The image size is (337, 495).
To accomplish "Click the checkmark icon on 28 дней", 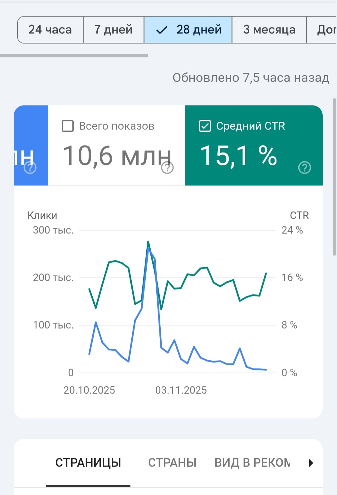I will pos(162,30).
